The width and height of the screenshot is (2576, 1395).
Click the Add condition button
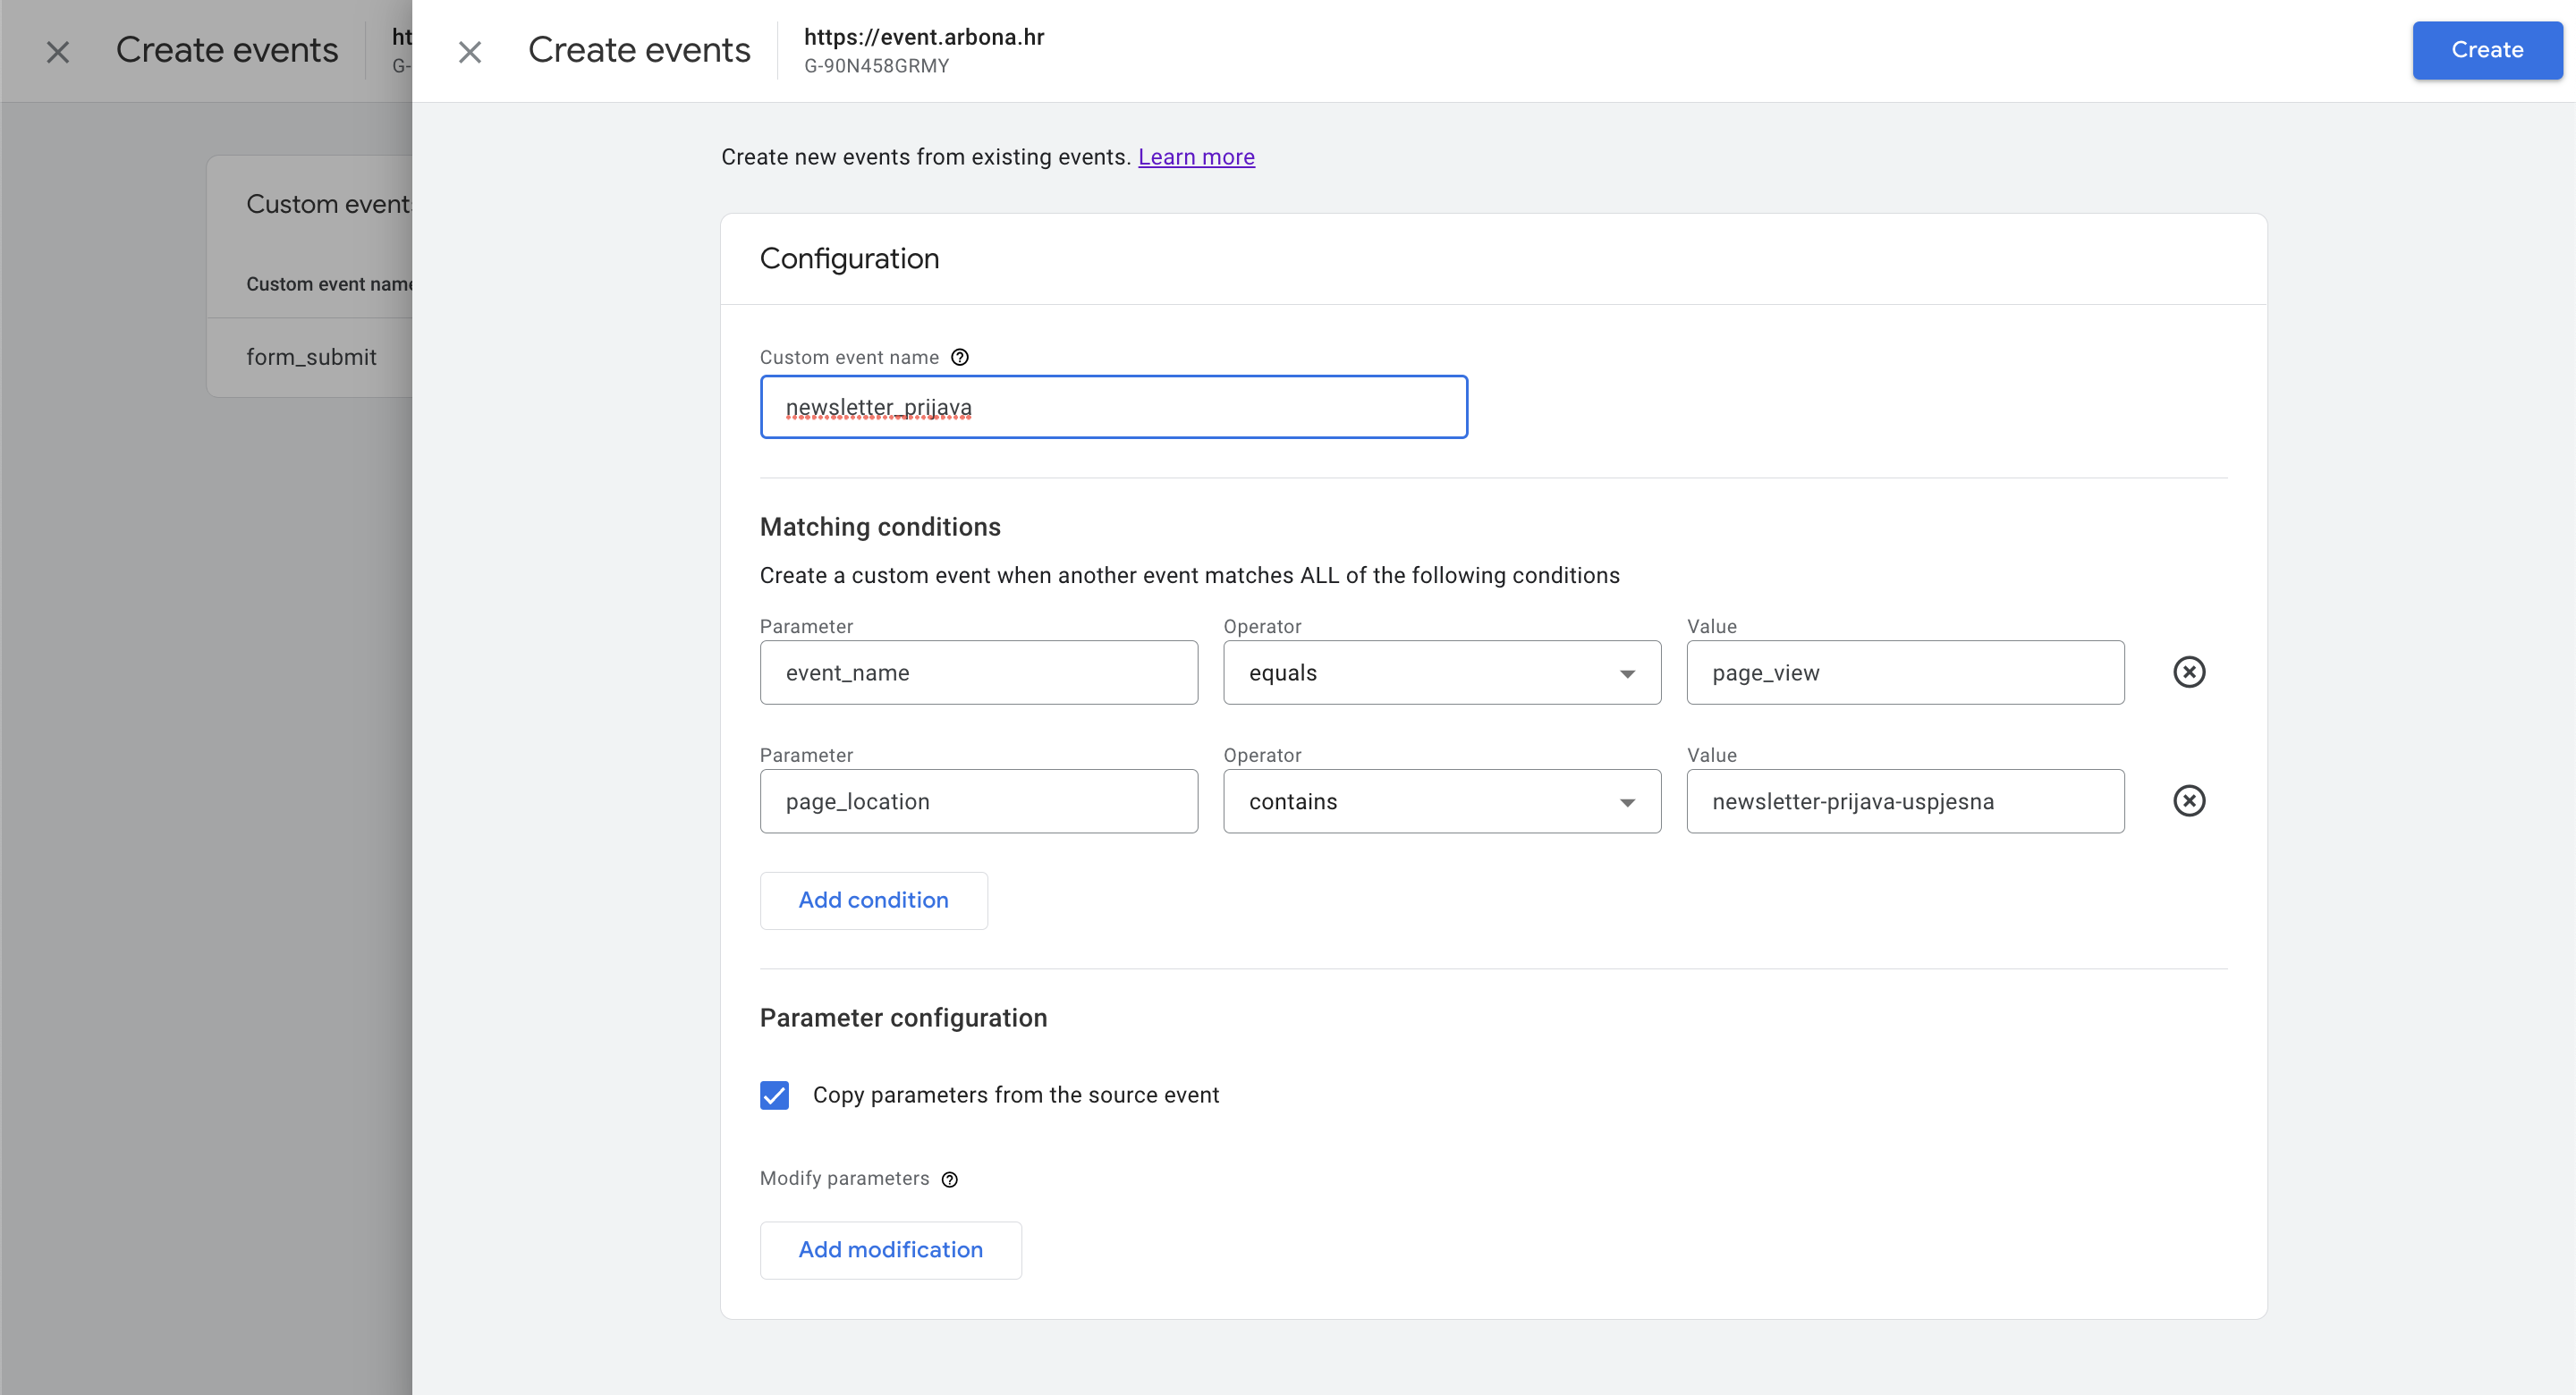click(x=872, y=899)
